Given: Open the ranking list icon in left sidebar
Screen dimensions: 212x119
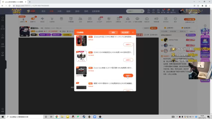Looking at the screenshot, I should [x=3, y=28].
